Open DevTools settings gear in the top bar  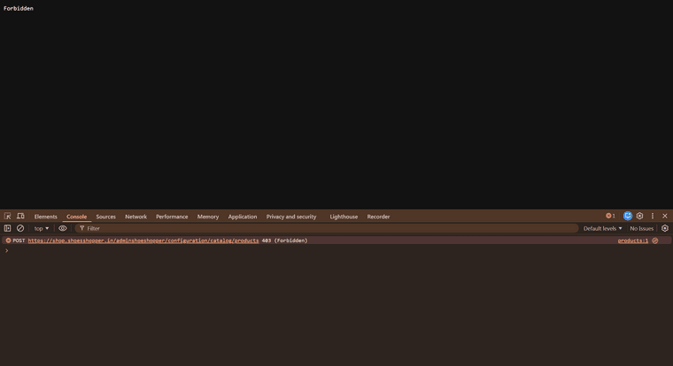click(x=640, y=216)
